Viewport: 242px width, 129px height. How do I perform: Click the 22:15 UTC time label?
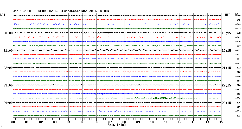pyautogui.click(x=226, y=85)
